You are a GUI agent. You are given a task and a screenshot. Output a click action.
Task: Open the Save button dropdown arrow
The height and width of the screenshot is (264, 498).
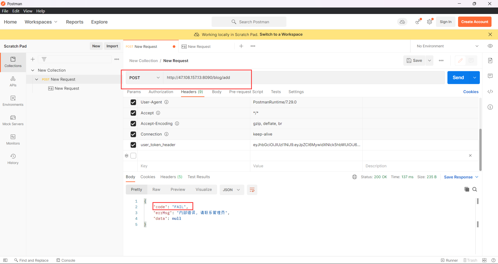430,61
